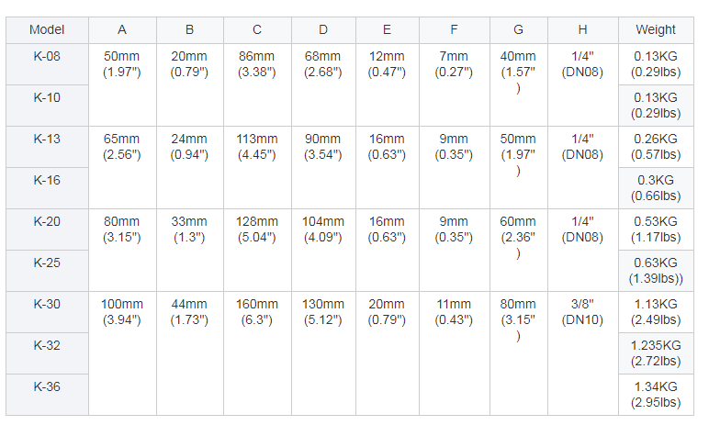The image size is (709, 425).
Task: Click the Weight column header
Action: pos(655,29)
